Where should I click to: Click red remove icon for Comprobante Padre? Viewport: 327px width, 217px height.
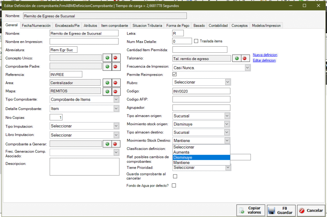(115, 66)
